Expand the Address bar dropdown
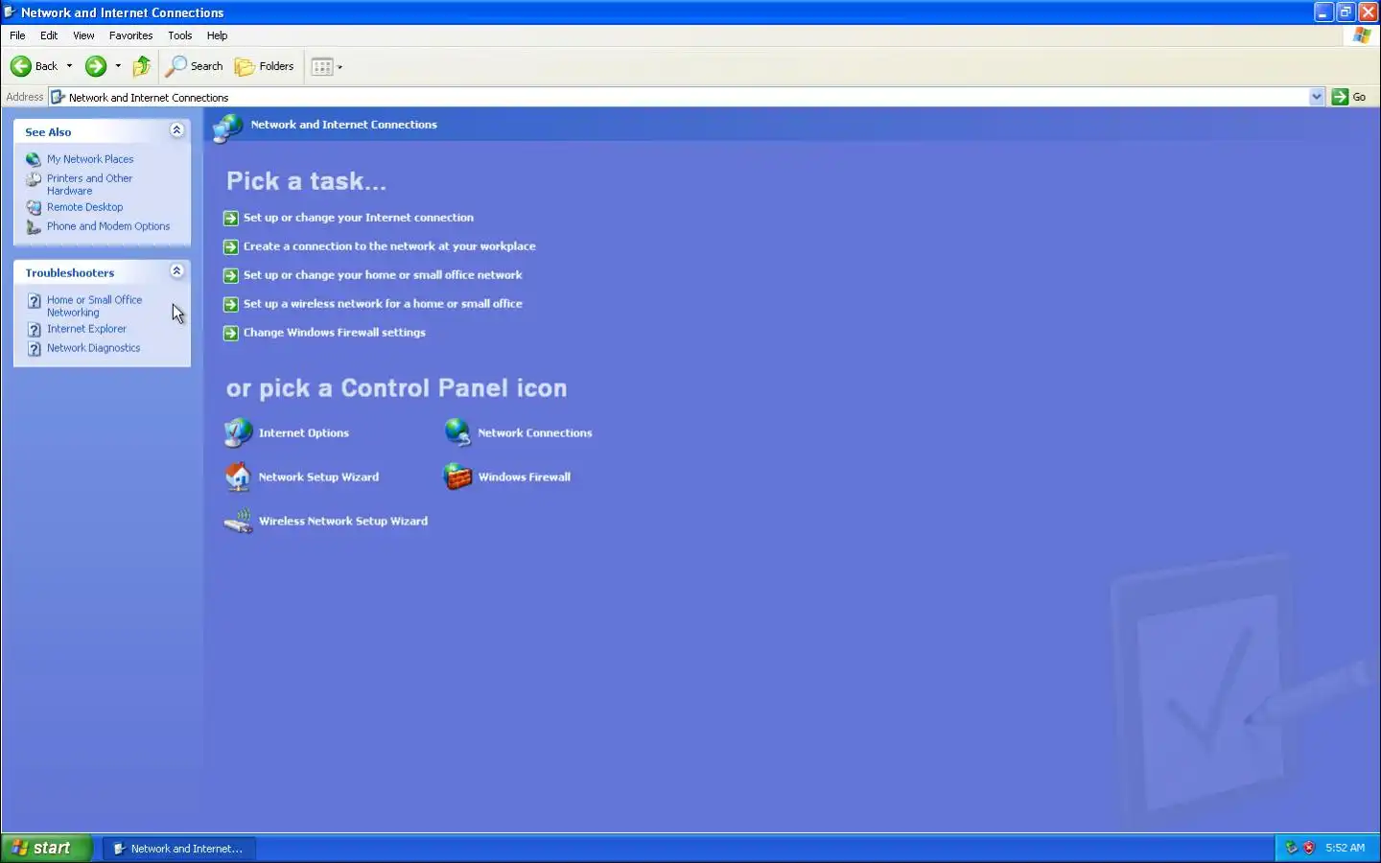The height and width of the screenshot is (863, 1381). tap(1317, 97)
